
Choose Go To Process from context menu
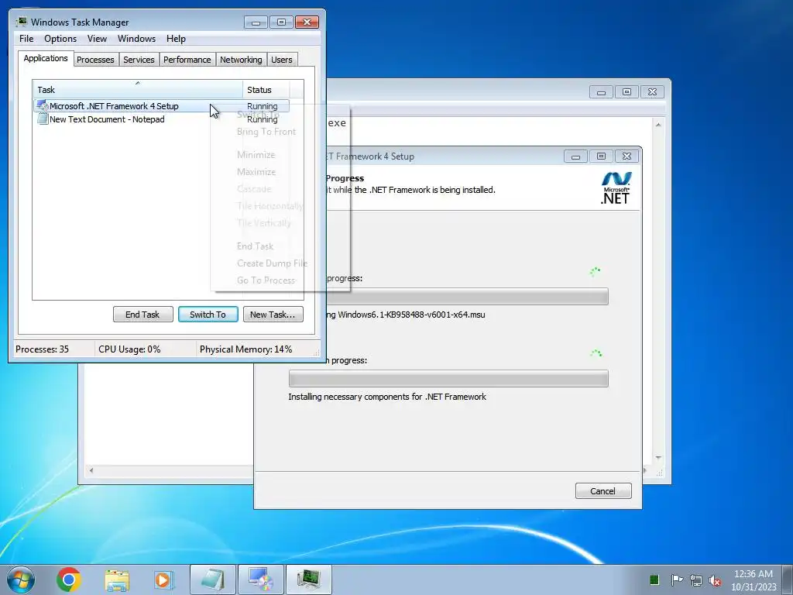266,280
